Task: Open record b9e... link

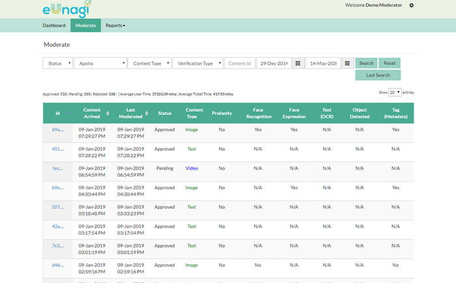Action: 57,188
